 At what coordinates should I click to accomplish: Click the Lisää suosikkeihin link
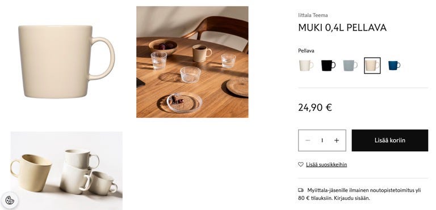point(326,165)
